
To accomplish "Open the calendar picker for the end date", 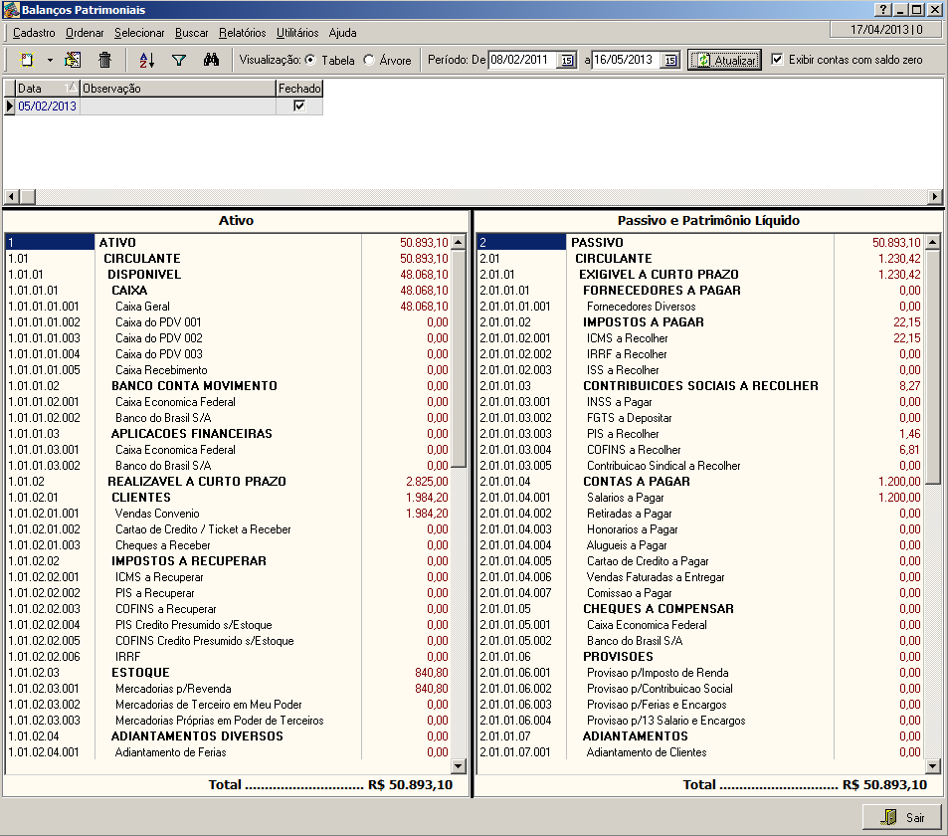I will click(x=670, y=60).
